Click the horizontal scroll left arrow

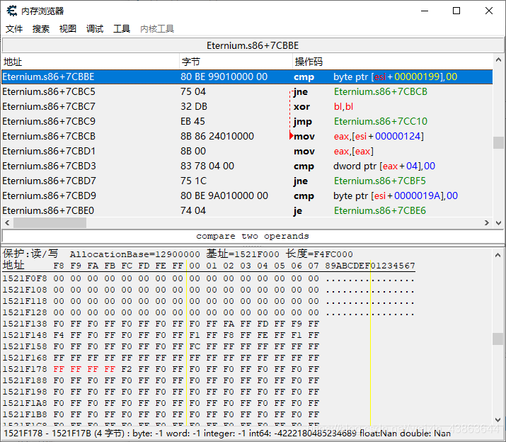point(7,223)
